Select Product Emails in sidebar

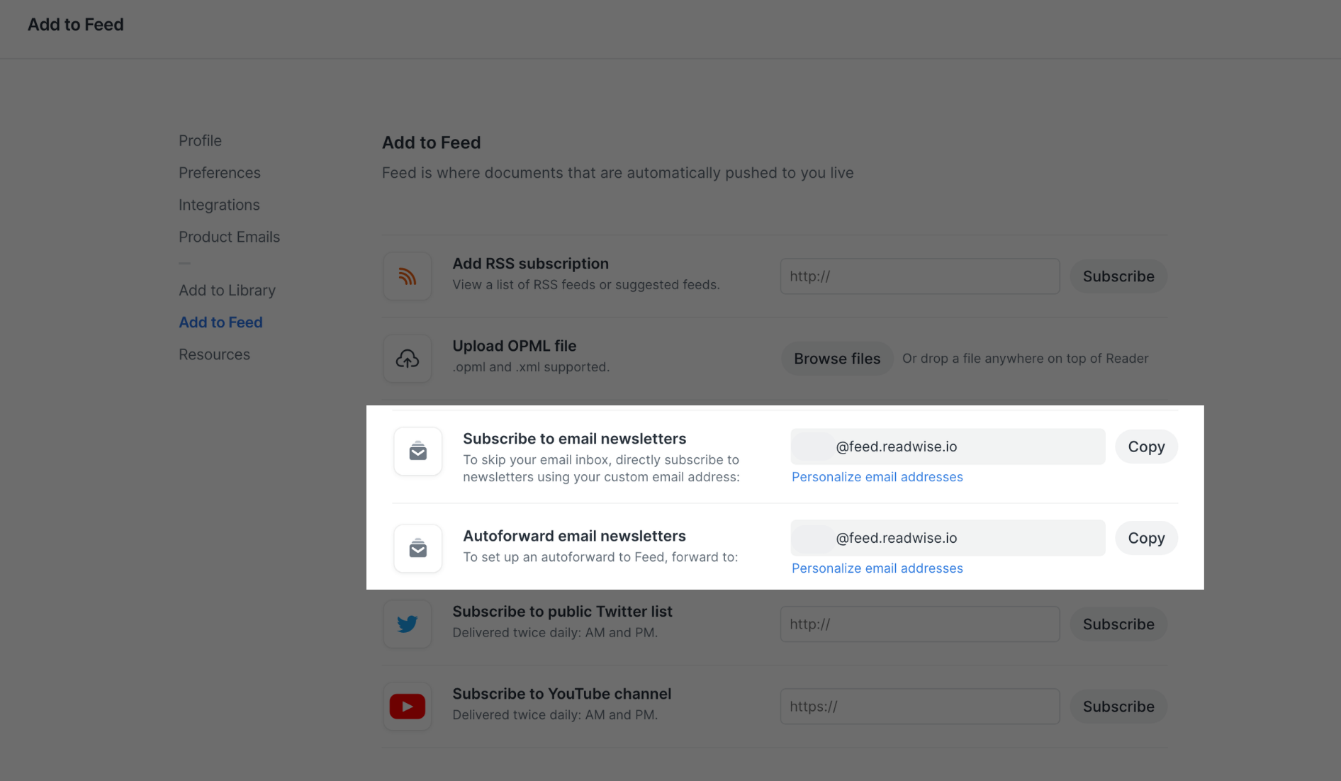point(229,237)
